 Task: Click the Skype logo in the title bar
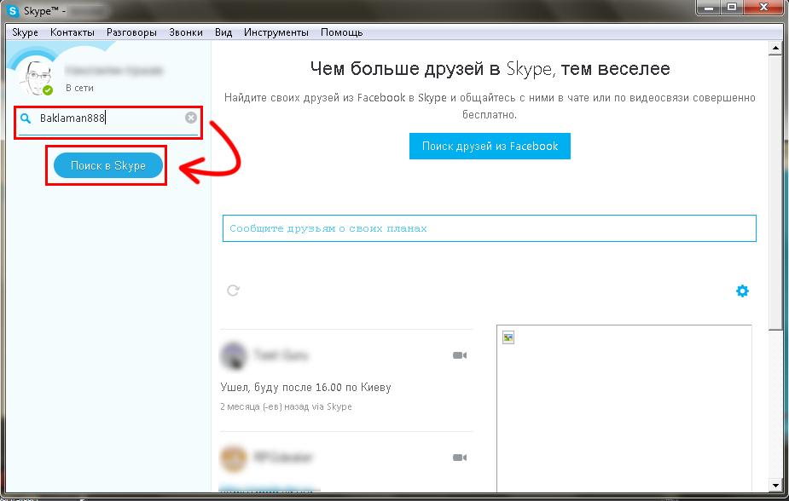click(x=13, y=10)
